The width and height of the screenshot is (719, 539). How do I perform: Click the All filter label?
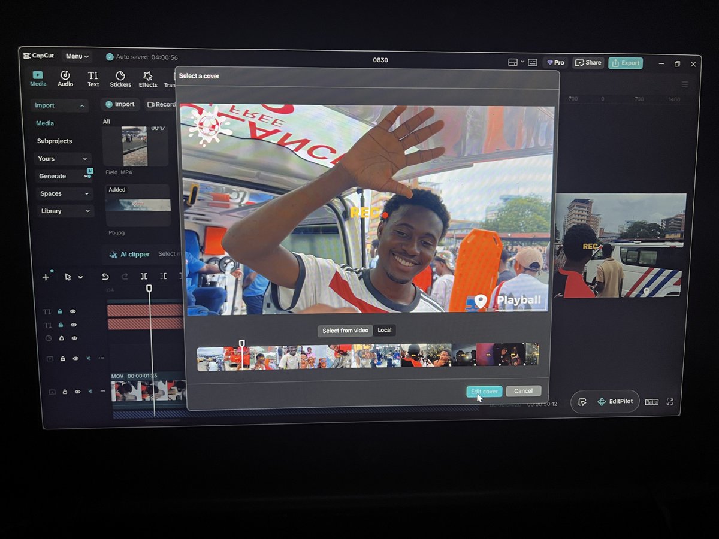[x=106, y=122]
